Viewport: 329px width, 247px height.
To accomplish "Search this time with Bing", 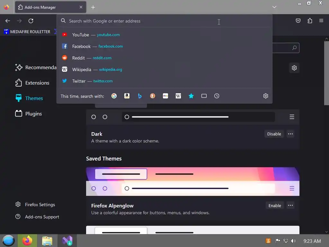I will point(140,96).
